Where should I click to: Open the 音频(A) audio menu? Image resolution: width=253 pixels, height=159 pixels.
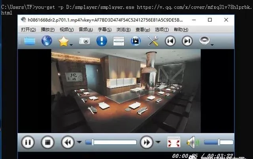pos(86,30)
